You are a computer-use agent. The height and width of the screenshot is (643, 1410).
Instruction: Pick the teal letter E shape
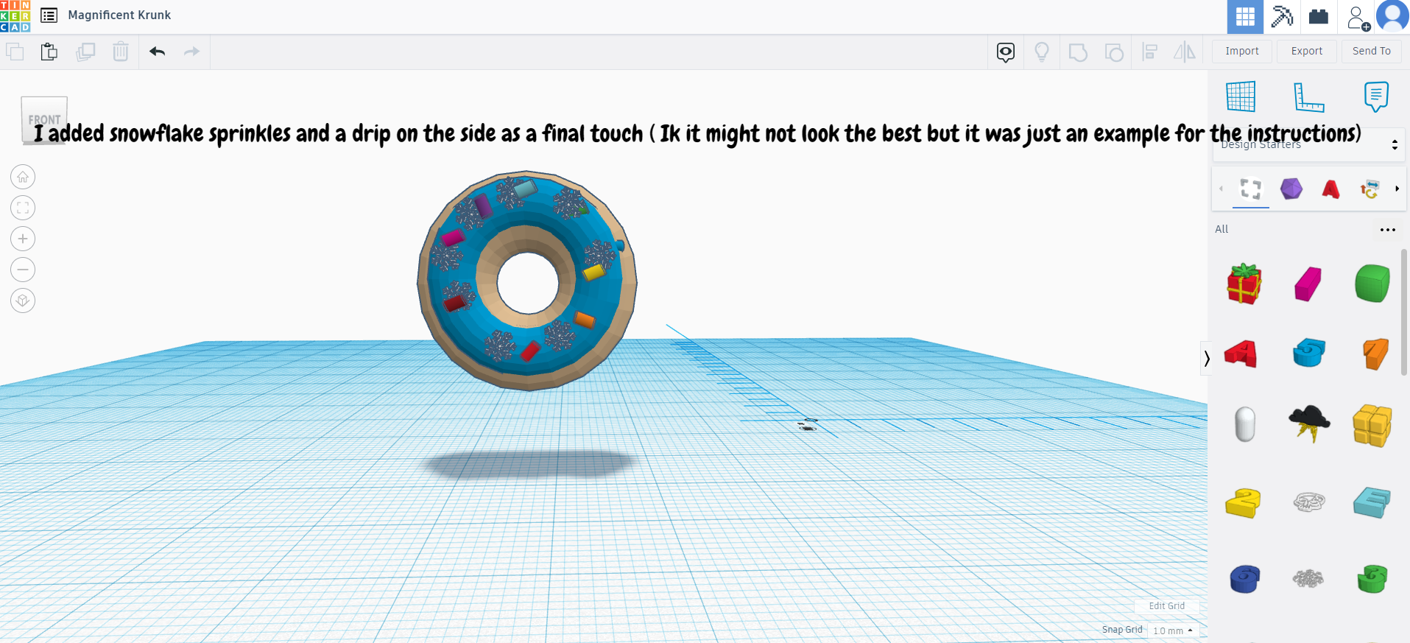click(x=1372, y=503)
